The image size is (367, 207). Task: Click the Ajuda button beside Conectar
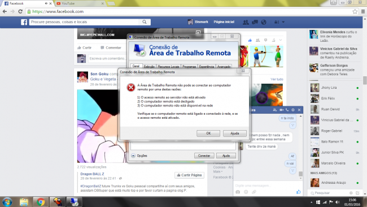point(226,156)
